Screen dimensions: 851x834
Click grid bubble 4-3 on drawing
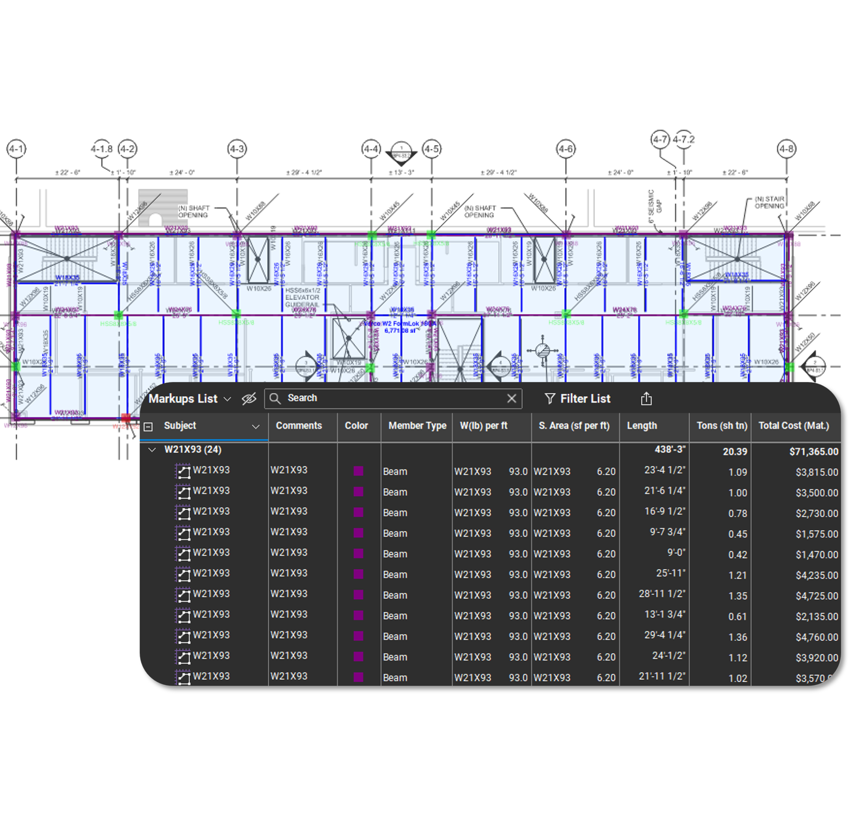(237, 149)
